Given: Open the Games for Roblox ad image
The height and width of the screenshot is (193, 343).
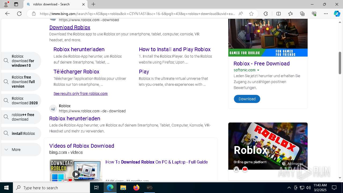Looking at the screenshot, I should click(x=268, y=38).
